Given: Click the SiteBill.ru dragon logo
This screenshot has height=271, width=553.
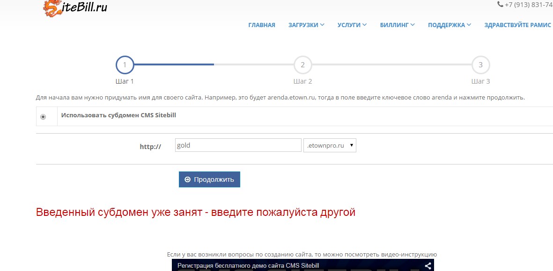Looking at the screenshot, I should point(75,8).
